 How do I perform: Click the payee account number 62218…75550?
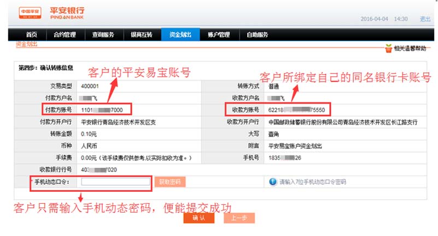pyautogui.click(x=296, y=110)
